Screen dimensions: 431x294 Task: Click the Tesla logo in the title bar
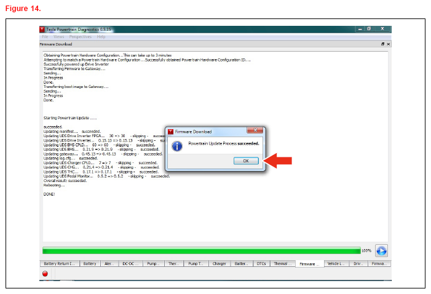pyautogui.click(x=42, y=29)
